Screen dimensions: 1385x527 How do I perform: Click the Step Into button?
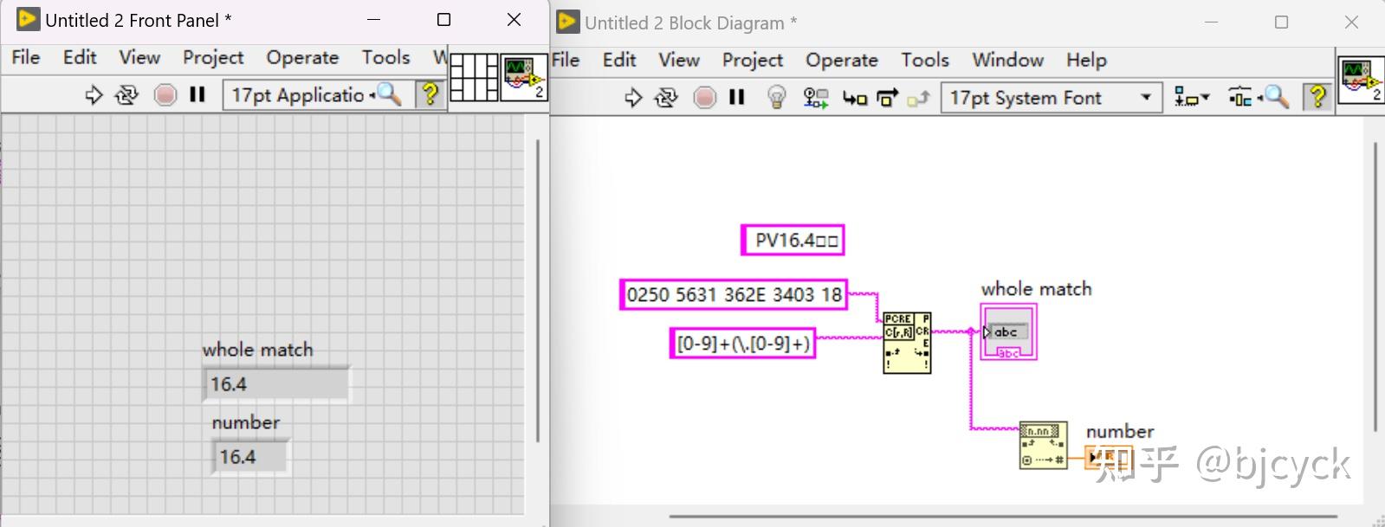[x=855, y=99]
